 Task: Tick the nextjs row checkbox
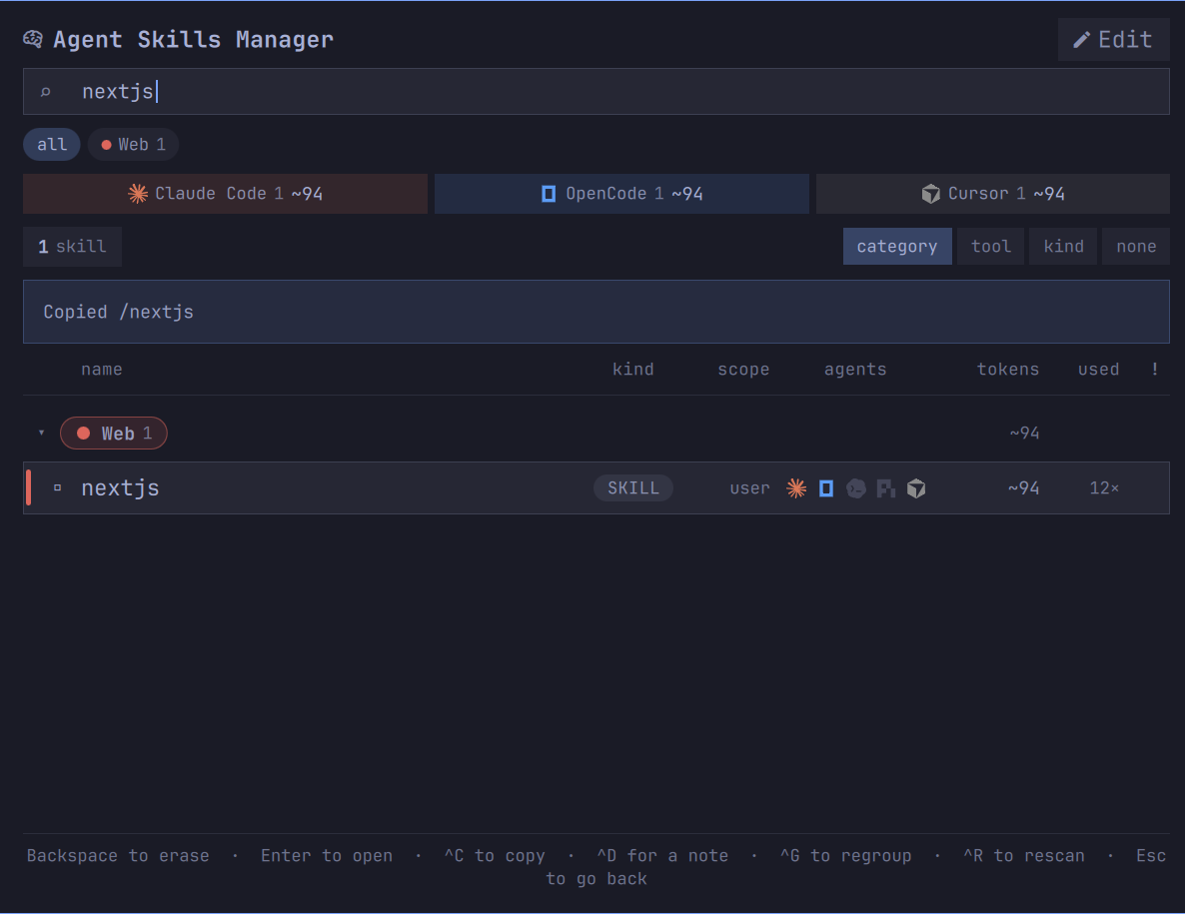57,488
